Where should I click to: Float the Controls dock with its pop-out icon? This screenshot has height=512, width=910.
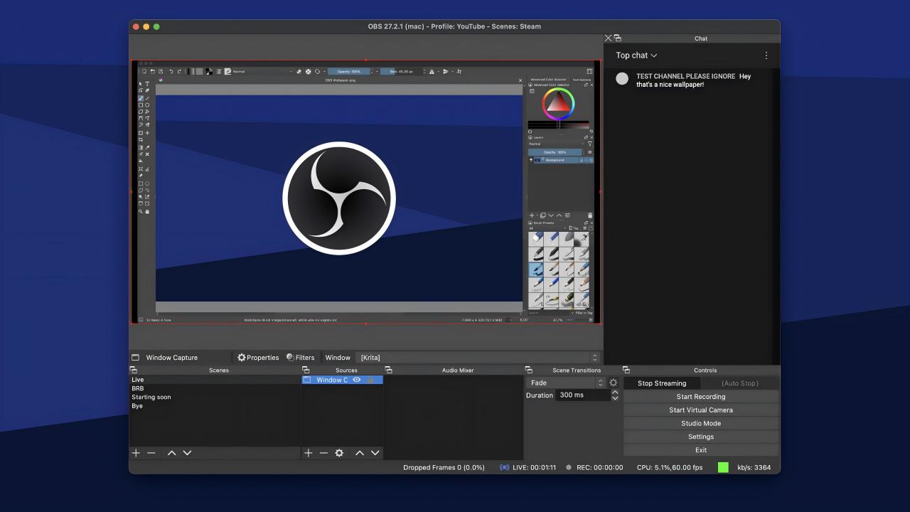626,370
